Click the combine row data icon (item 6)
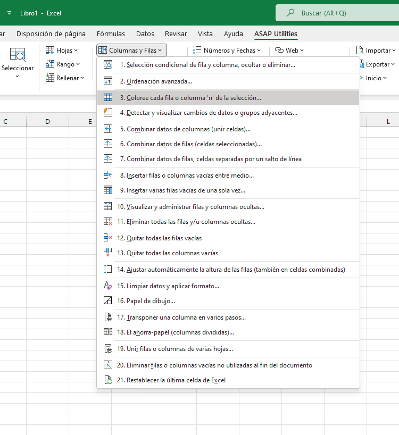 click(107, 144)
